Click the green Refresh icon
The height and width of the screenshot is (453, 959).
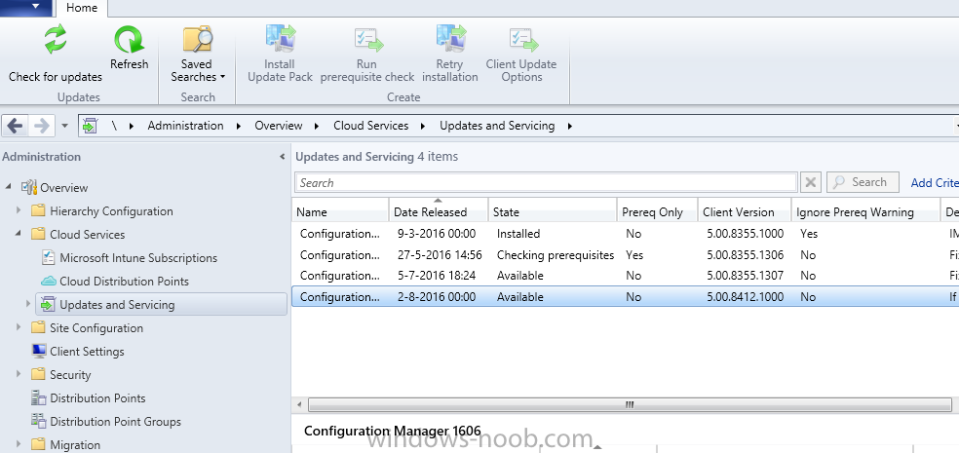(x=129, y=40)
